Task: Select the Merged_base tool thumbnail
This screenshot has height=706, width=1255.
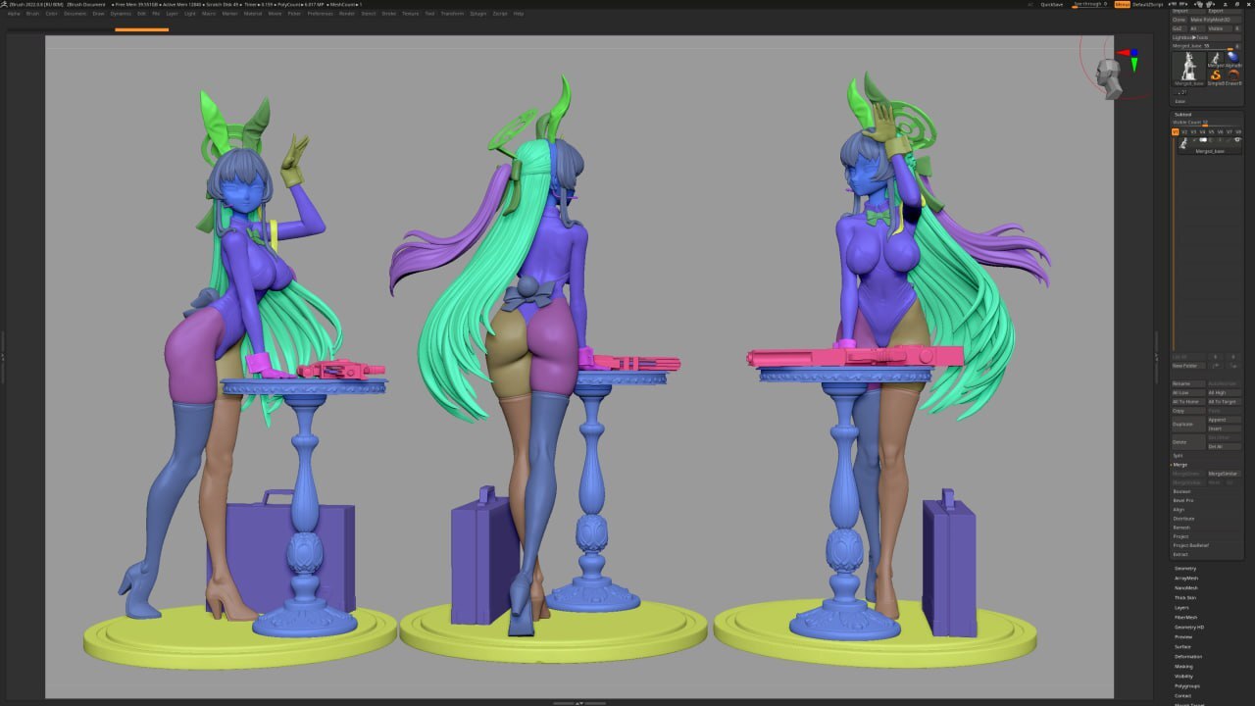Action: (x=1188, y=69)
